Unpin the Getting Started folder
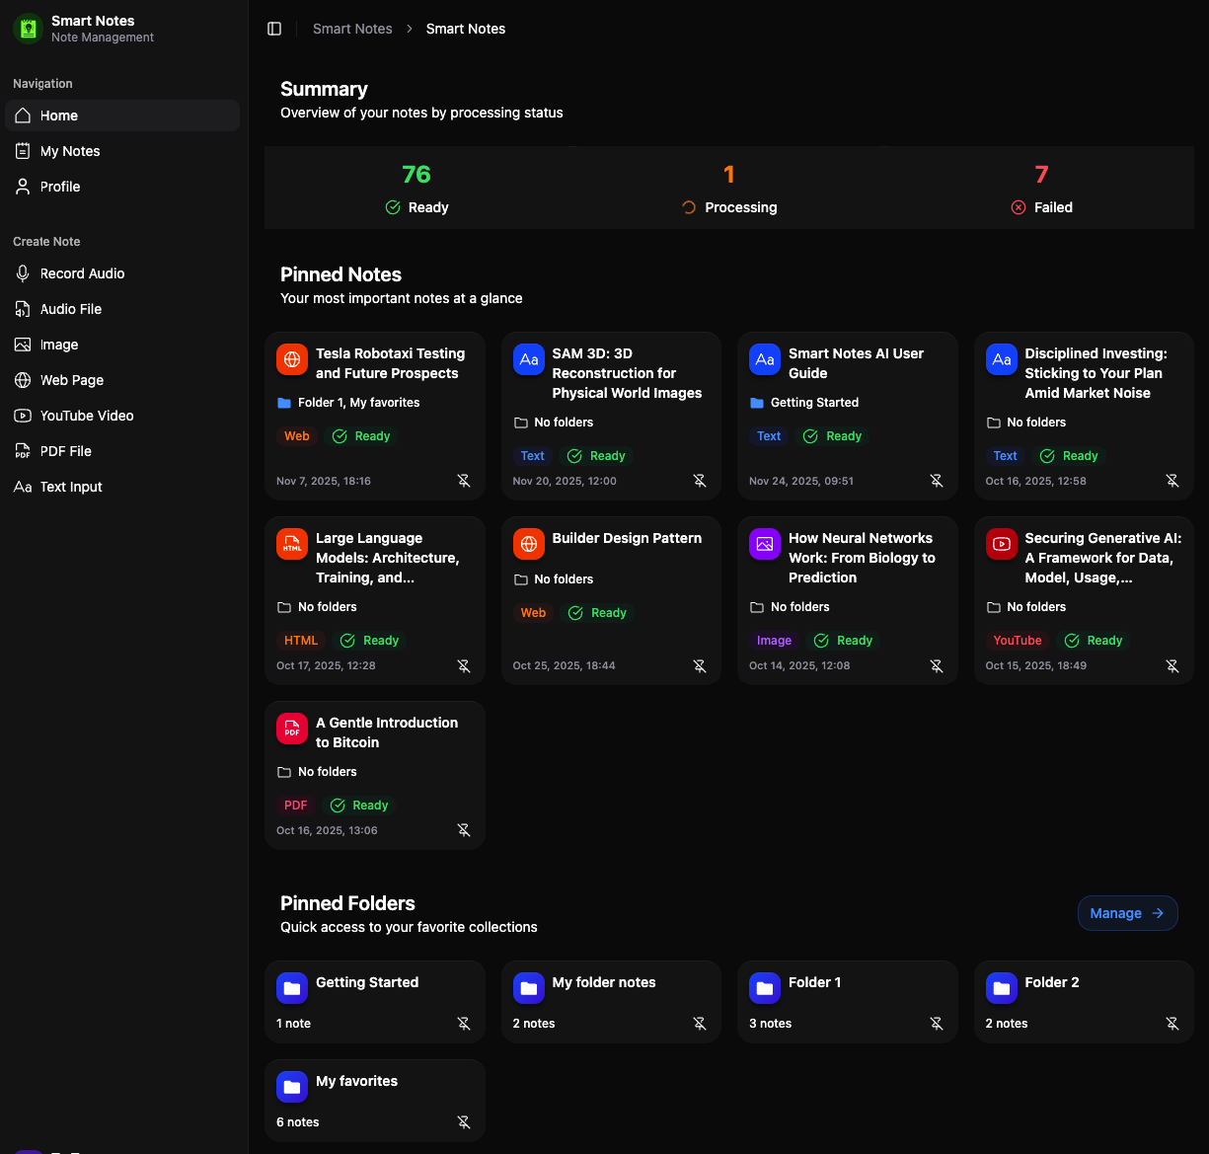The height and width of the screenshot is (1154, 1209). point(464,1024)
